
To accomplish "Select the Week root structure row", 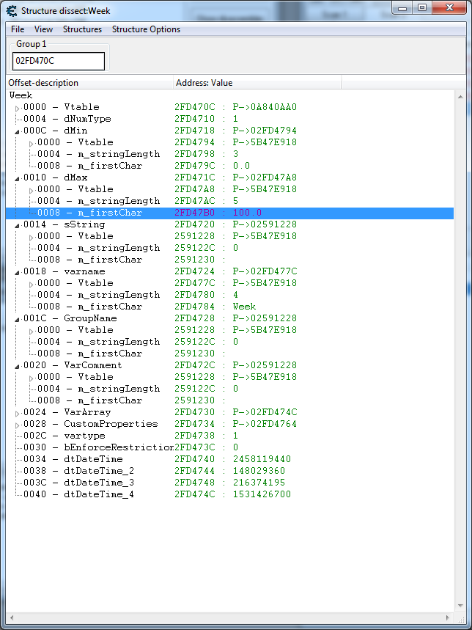I will click(21, 95).
